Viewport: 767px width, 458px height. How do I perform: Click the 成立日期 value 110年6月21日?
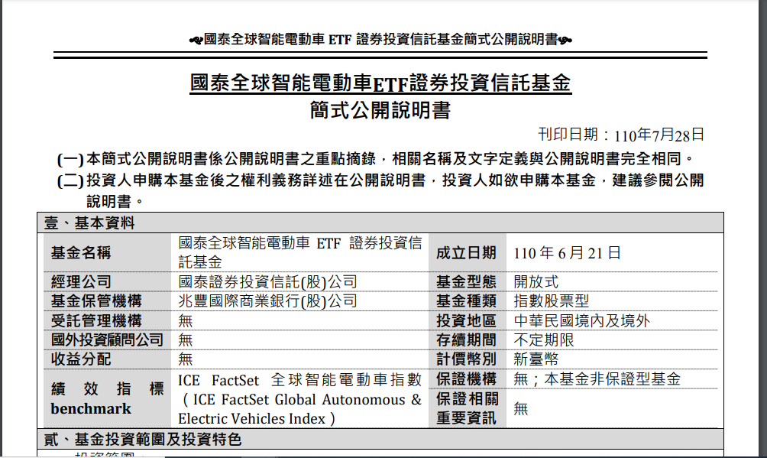(567, 253)
